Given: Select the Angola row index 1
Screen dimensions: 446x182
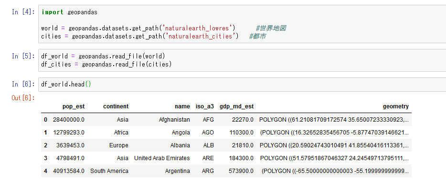Looking at the screenshot, I should point(45,133).
